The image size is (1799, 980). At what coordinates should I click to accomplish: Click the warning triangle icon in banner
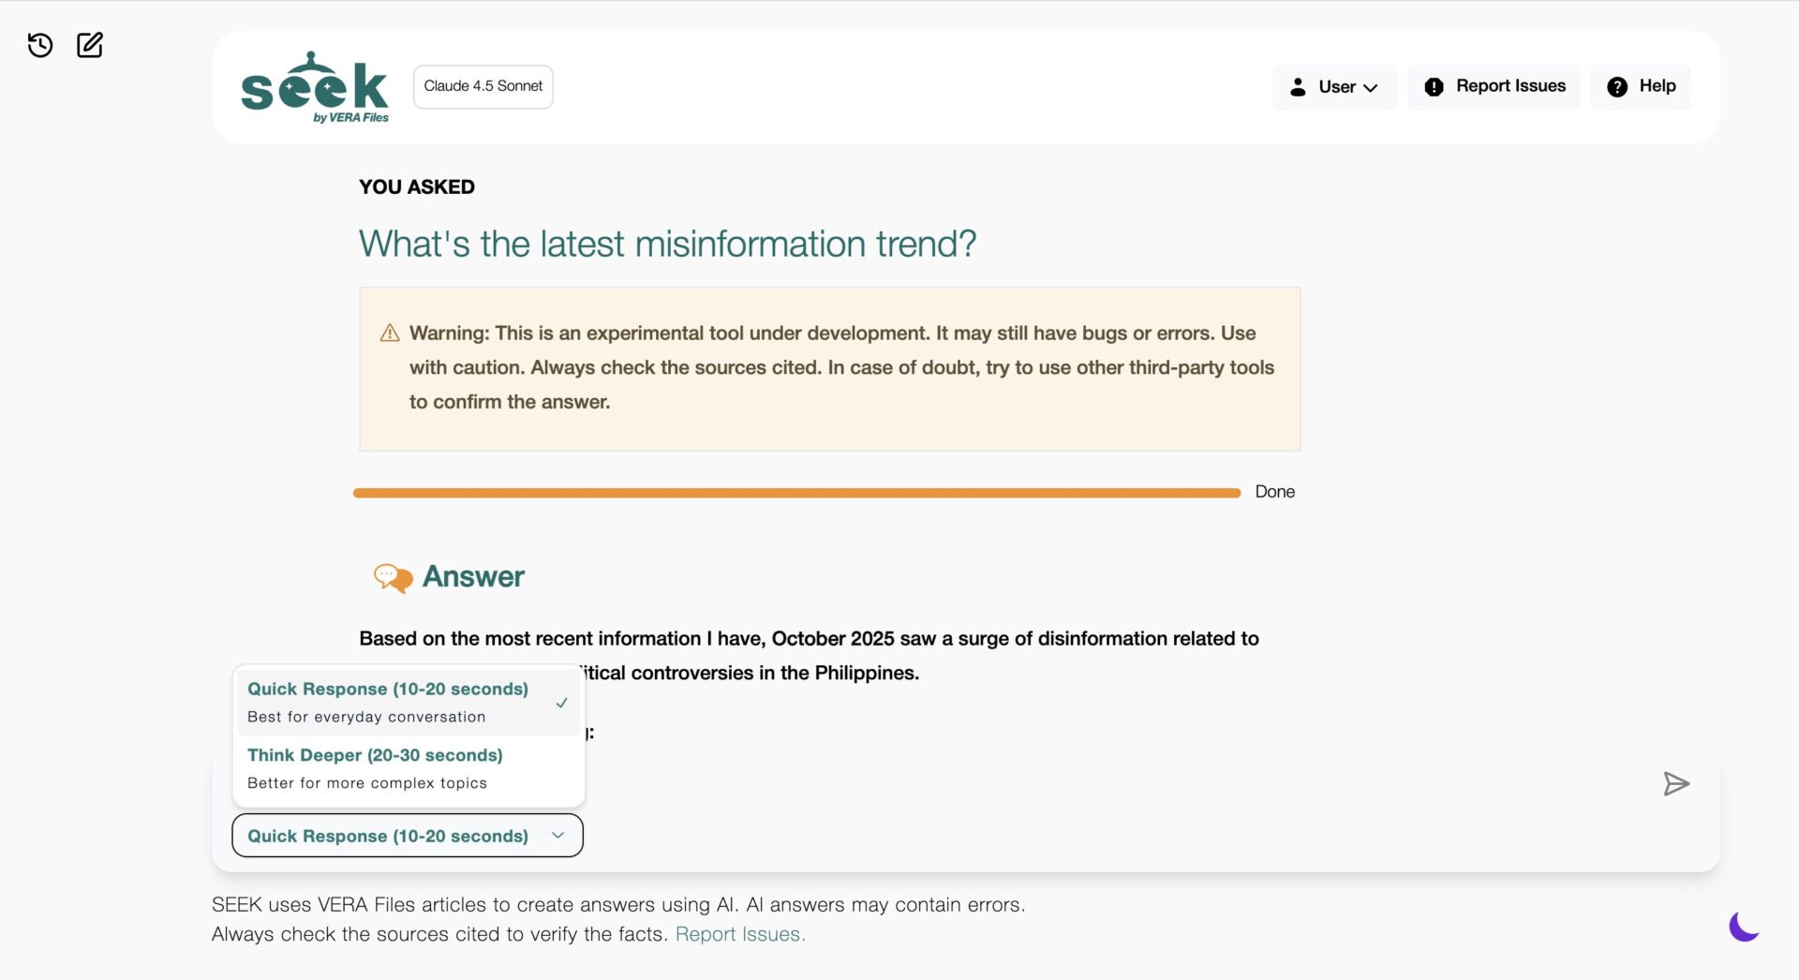(x=390, y=334)
